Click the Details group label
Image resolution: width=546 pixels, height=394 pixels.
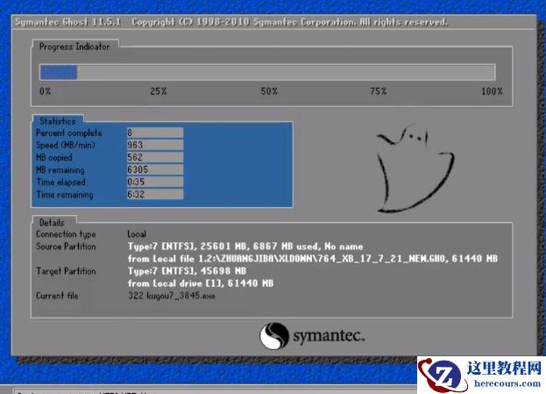[52, 223]
